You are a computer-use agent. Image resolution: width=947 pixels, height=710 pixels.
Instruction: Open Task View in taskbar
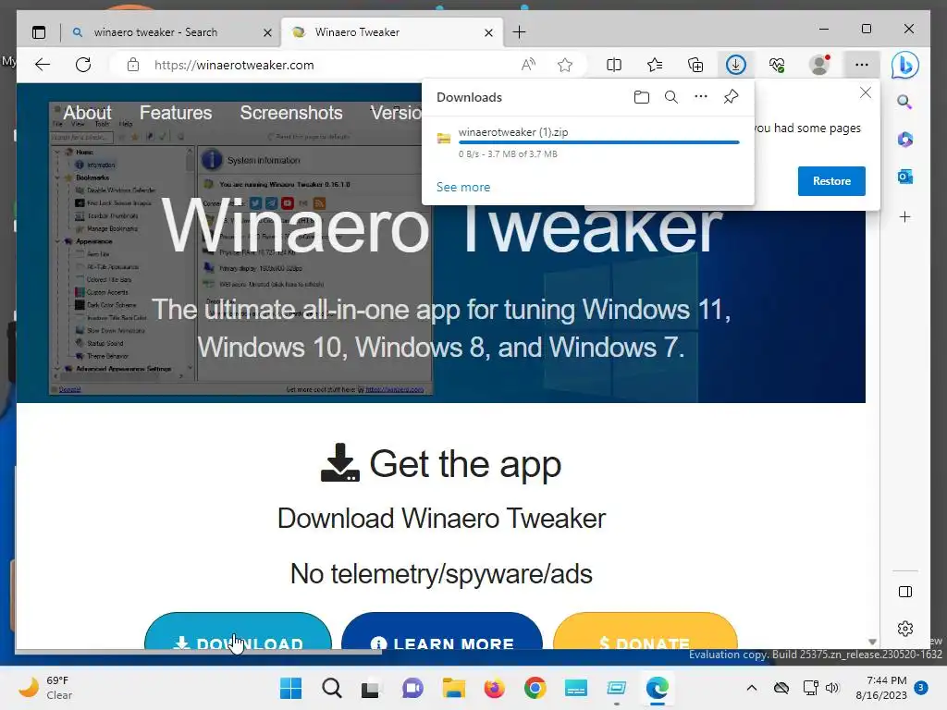tap(371, 688)
